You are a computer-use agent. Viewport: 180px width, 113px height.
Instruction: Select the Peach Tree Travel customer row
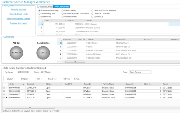coord(119,51)
